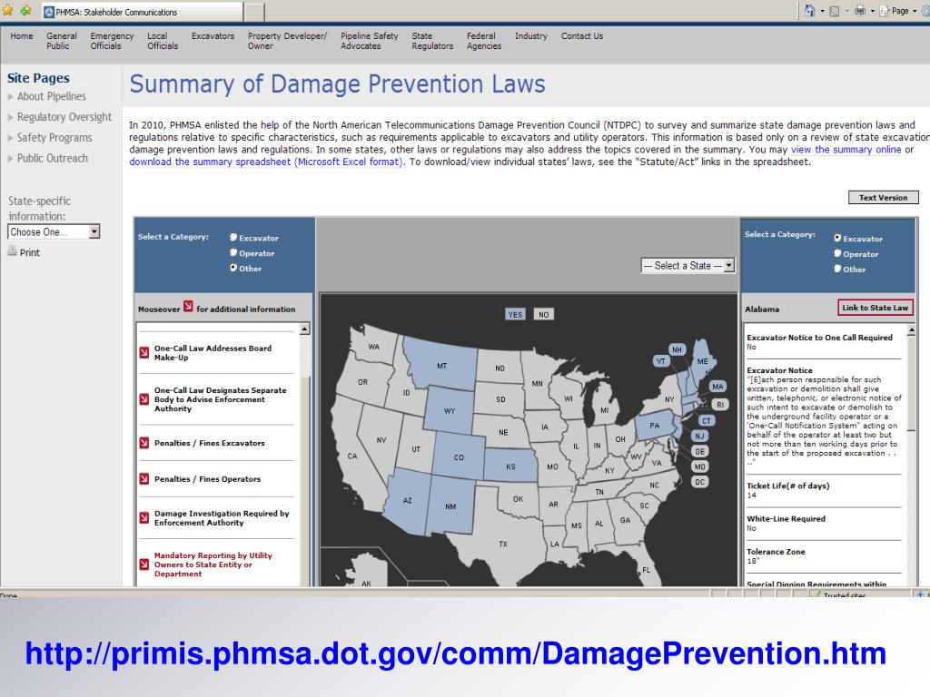Image resolution: width=930 pixels, height=697 pixels.
Task: Open Emergency Officials navigation item
Action: point(112,41)
